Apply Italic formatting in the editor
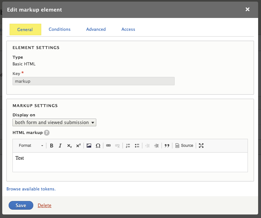Image resolution: width=261 pixels, height=218 pixels. coord(60,146)
